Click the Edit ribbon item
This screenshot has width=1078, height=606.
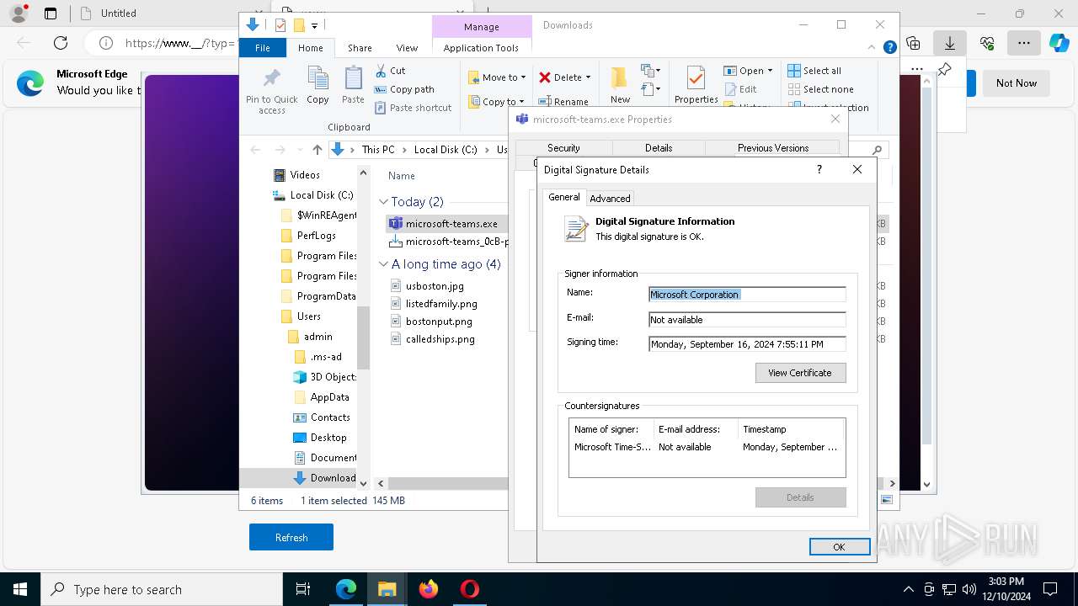pos(739,89)
